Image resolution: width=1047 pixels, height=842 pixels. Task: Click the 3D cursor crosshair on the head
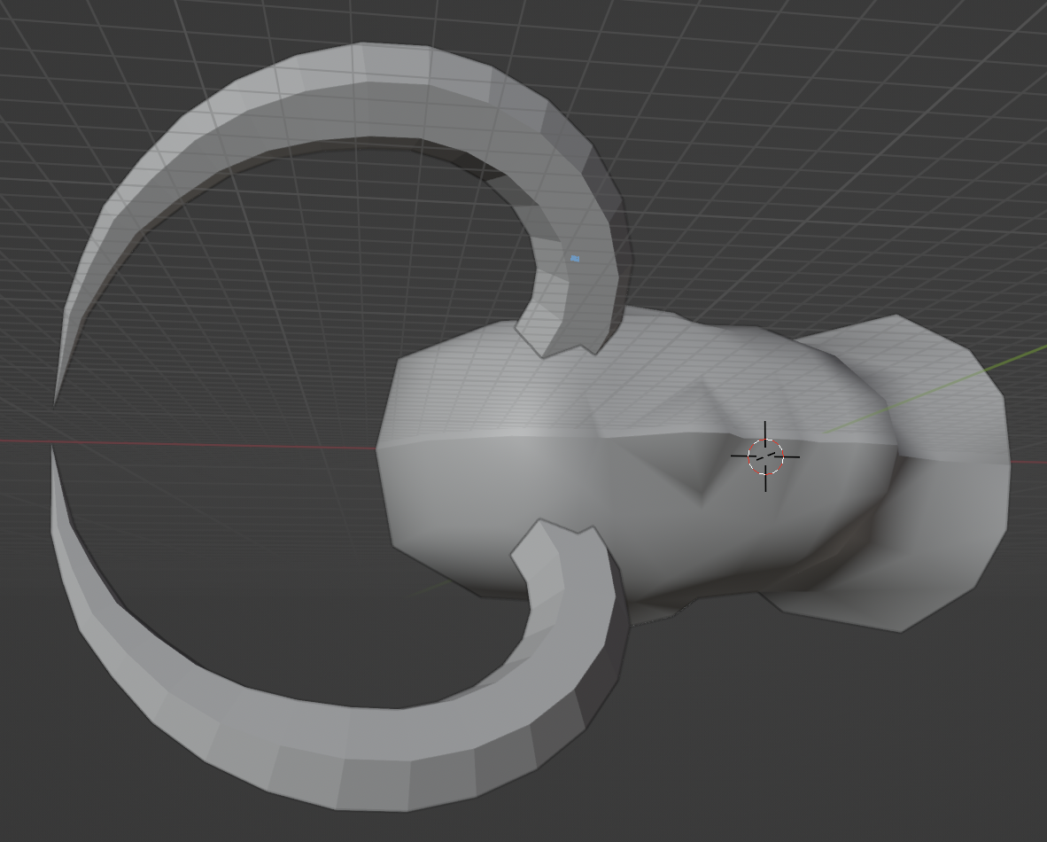pos(765,456)
